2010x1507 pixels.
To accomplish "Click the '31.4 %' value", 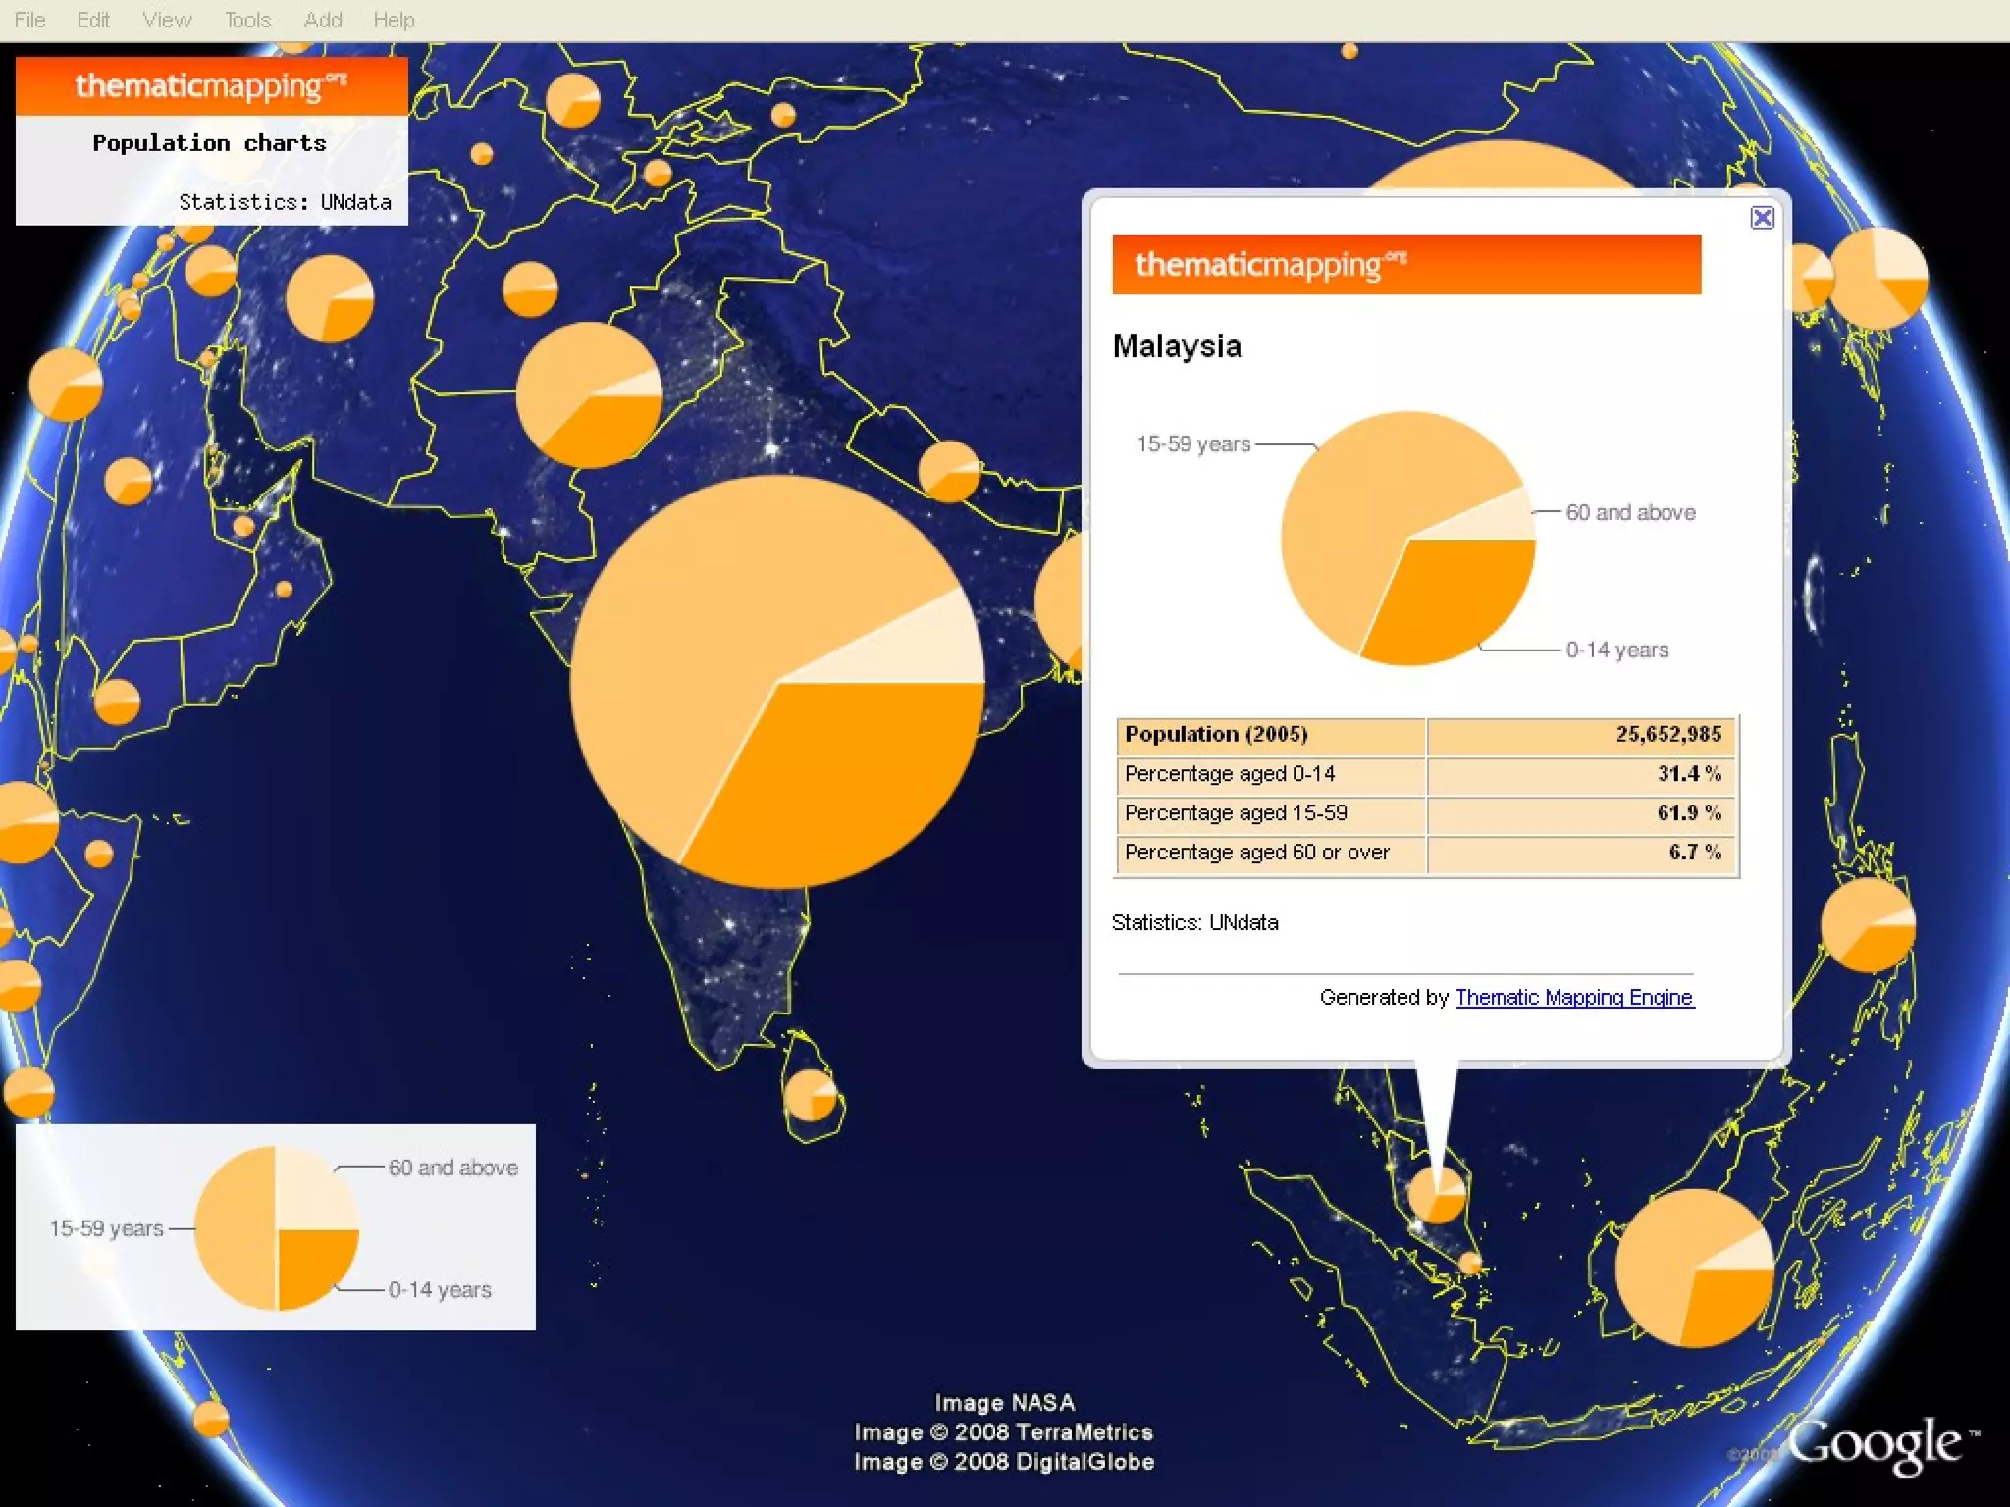I will (1690, 774).
